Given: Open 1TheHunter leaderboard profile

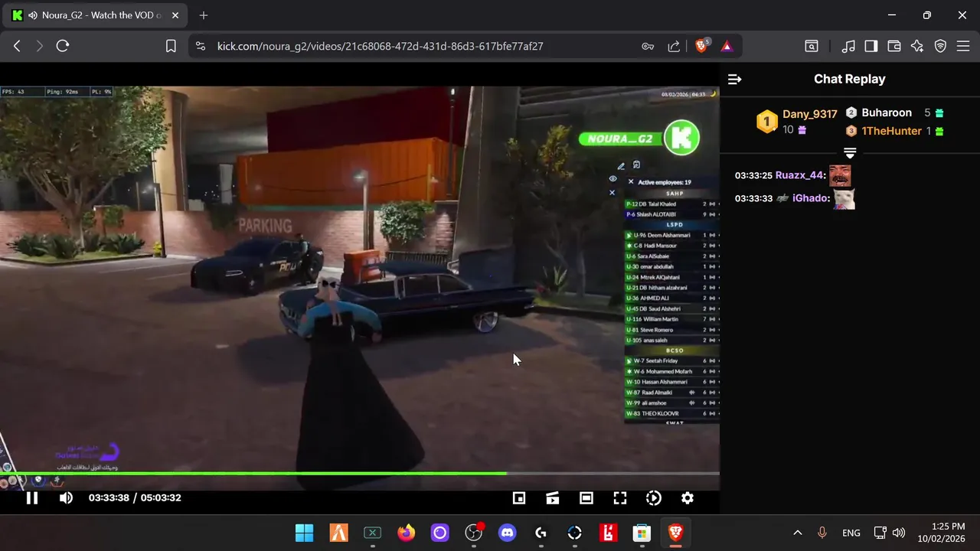Looking at the screenshot, I should (x=891, y=131).
